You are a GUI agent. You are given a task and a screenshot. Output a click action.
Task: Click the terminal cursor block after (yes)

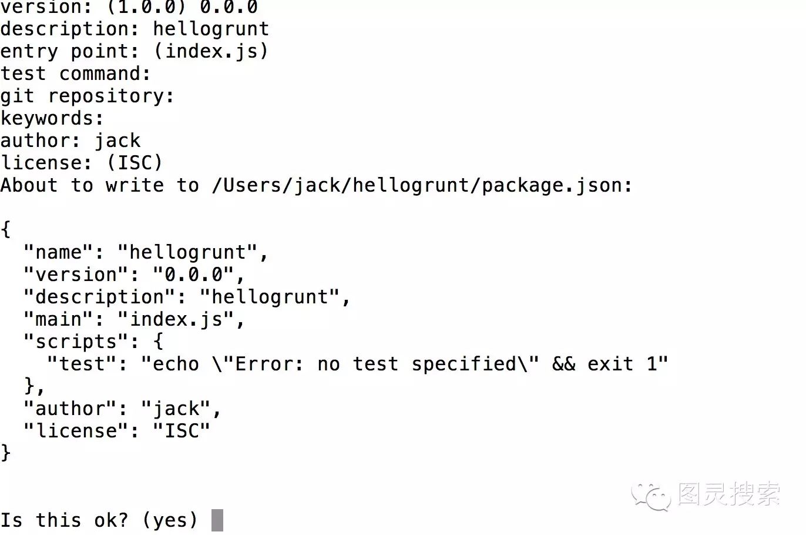[x=217, y=520]
